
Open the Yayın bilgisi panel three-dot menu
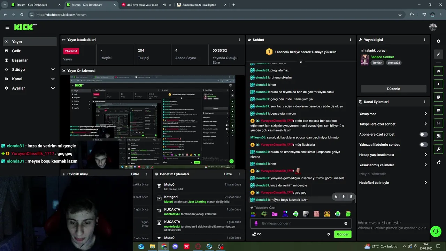424,40
